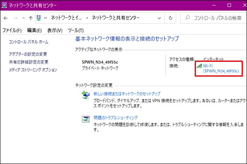Click network name SPWN_N34_49f55c text
The height and width of the screenshot is (164, 247).
click(x=100, y=62)
